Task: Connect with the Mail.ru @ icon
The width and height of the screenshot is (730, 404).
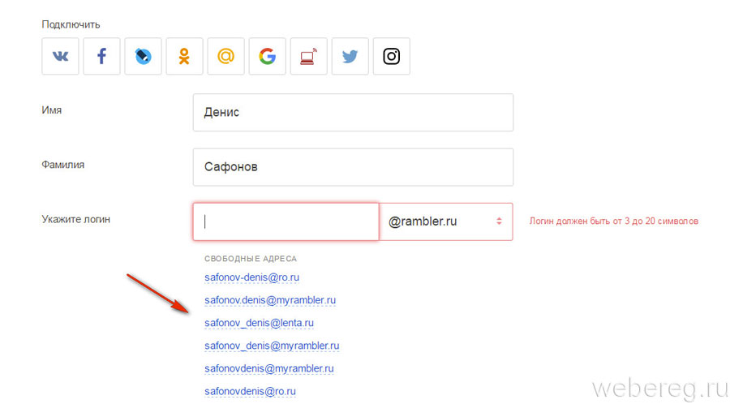Action: click(x=225, y=56)
